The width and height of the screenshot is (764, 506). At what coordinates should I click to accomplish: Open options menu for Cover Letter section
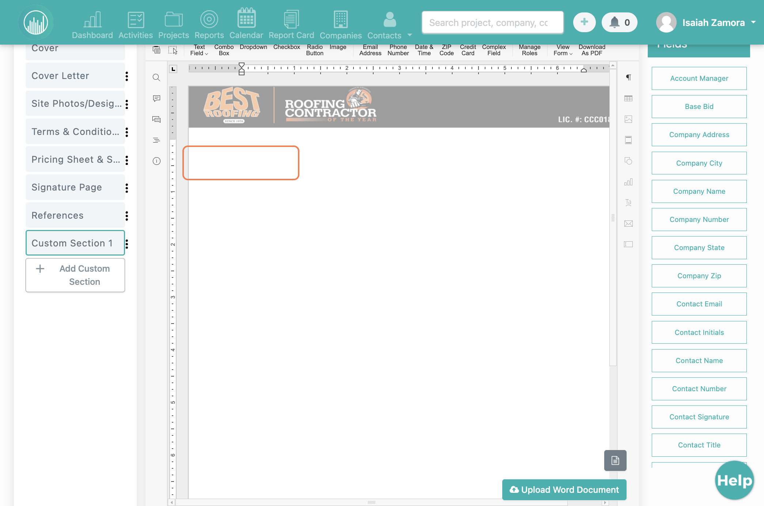click(127, 76)
